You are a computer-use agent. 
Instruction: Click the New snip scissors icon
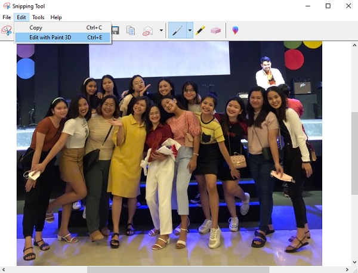coord(7,30)
